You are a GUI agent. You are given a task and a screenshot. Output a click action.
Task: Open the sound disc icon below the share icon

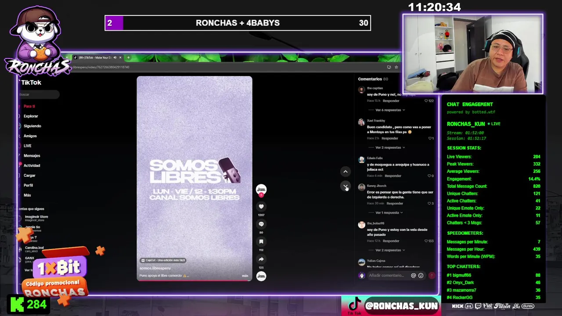(x=261, y=276)
